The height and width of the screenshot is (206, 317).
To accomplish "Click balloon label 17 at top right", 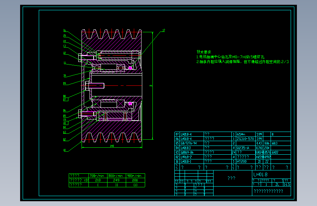I will (163, 30).
